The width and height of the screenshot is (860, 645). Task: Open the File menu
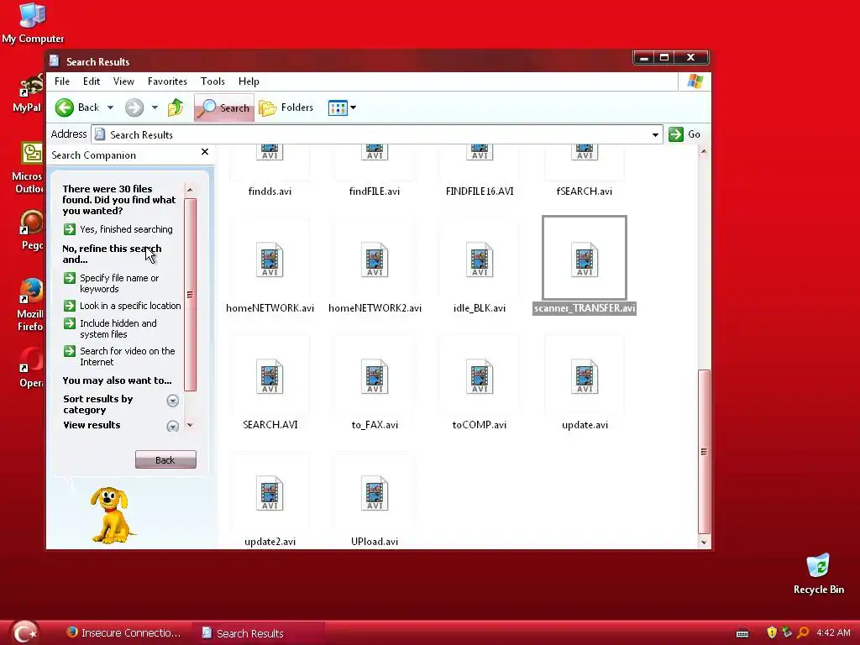click(x=62, y=81)
